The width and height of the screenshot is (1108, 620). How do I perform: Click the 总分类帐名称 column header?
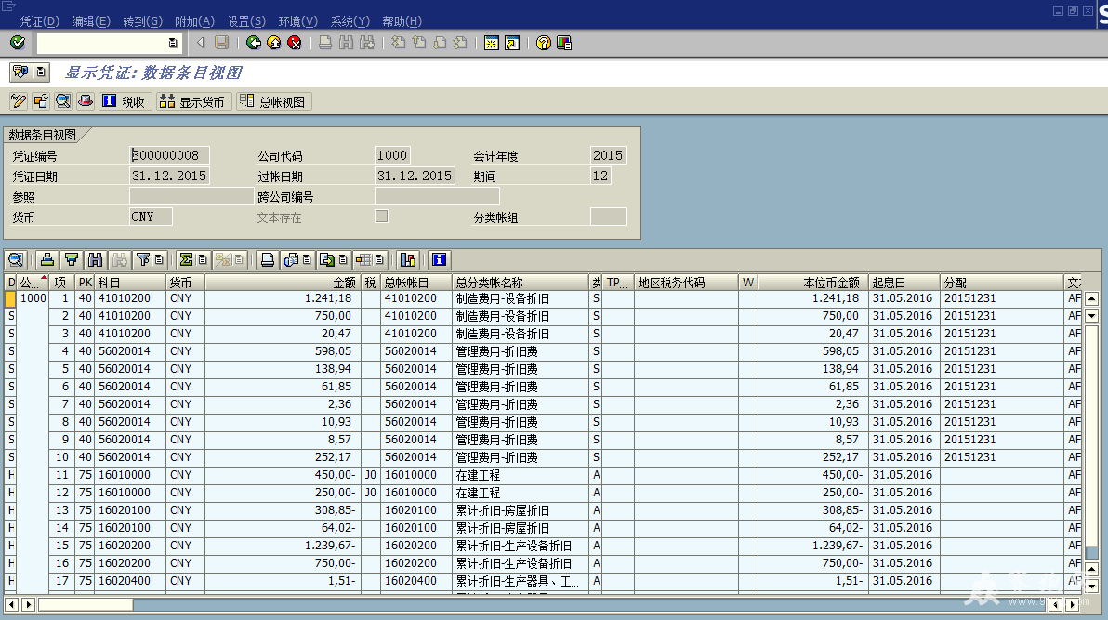521,282
